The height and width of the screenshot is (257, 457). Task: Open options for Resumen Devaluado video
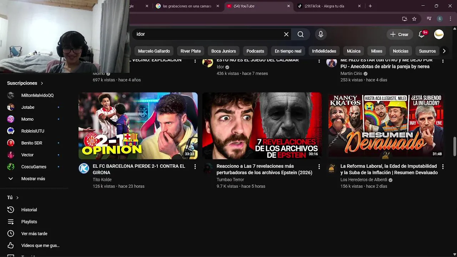[443, 167]
